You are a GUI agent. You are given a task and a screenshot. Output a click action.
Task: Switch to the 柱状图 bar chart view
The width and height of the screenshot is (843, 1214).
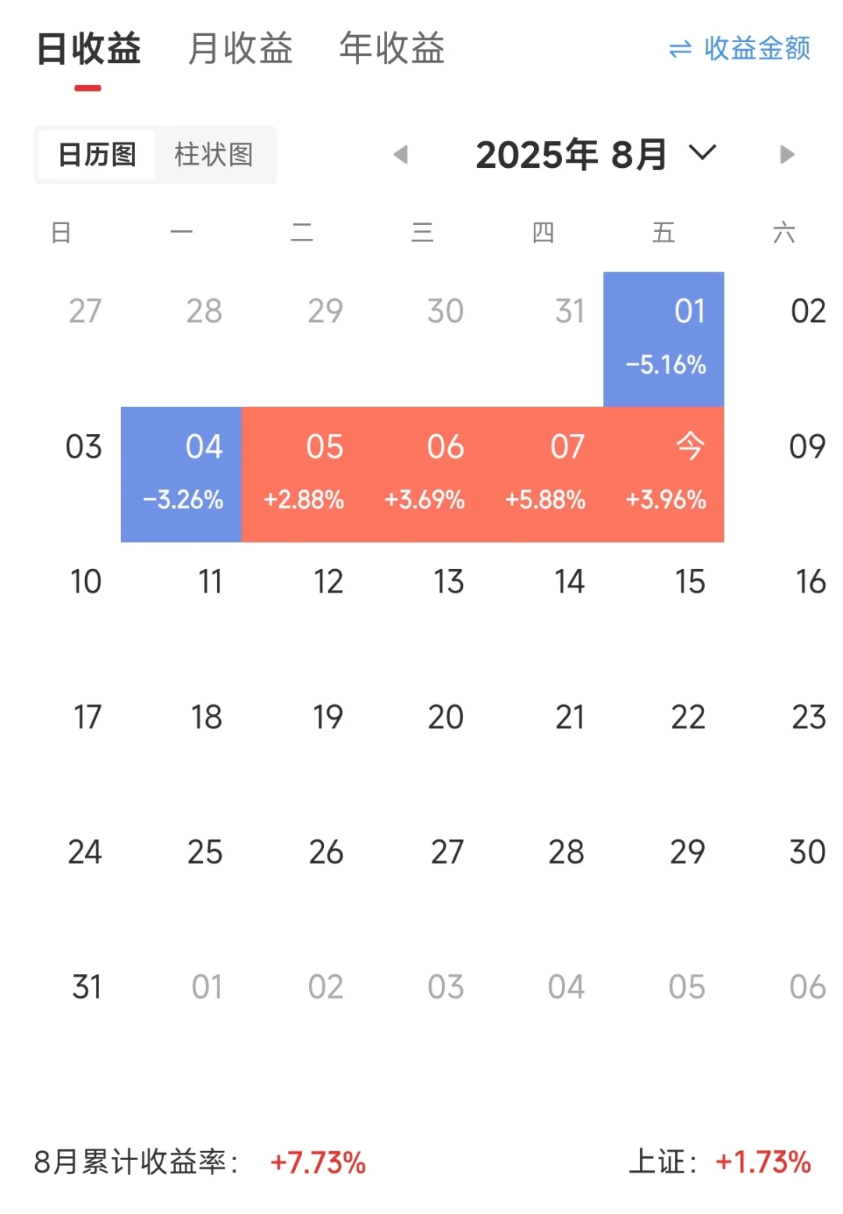click(214, 155)
